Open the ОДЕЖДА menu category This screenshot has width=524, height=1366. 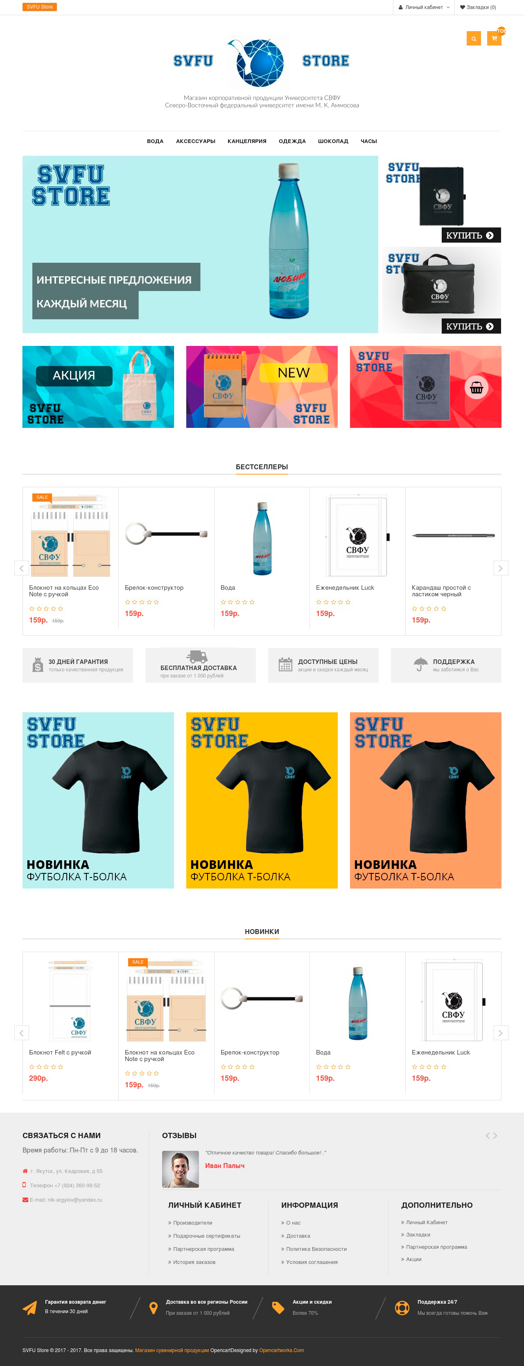pyautogui.click(x=292, y=141)
